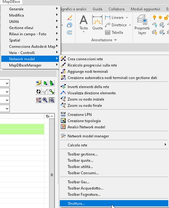
Task: Click the Crea connessioni rete icon
Action: click(x=63, y=59)
